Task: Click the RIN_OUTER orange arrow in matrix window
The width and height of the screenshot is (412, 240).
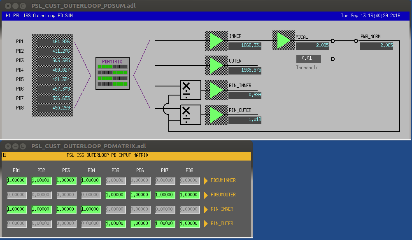Action: click(206, 224)
